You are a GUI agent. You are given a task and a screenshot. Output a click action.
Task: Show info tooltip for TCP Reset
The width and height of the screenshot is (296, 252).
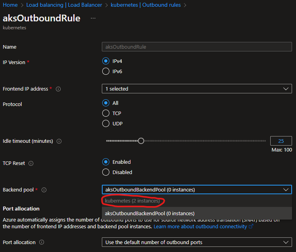(31, 163)
